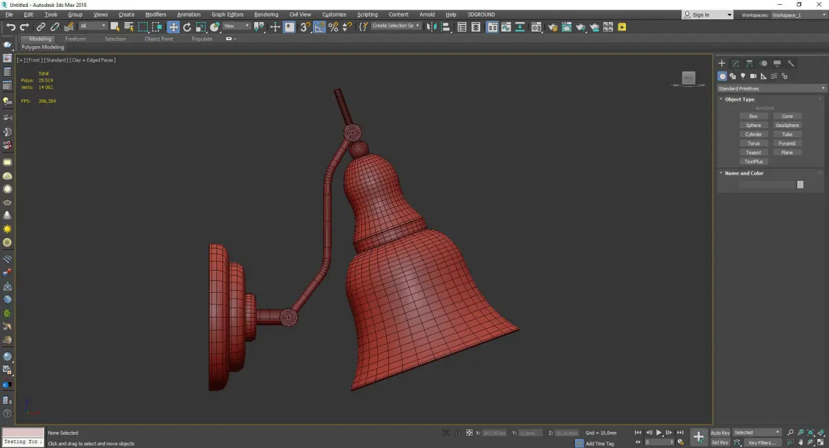829x448 pixels.
Task: Select the Cameras category icon
Action: tap(753, 76)
